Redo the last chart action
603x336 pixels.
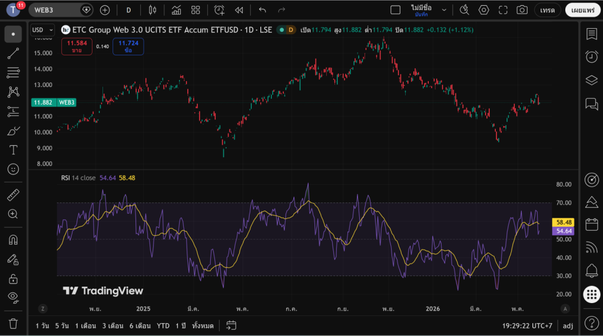(281, 10)
